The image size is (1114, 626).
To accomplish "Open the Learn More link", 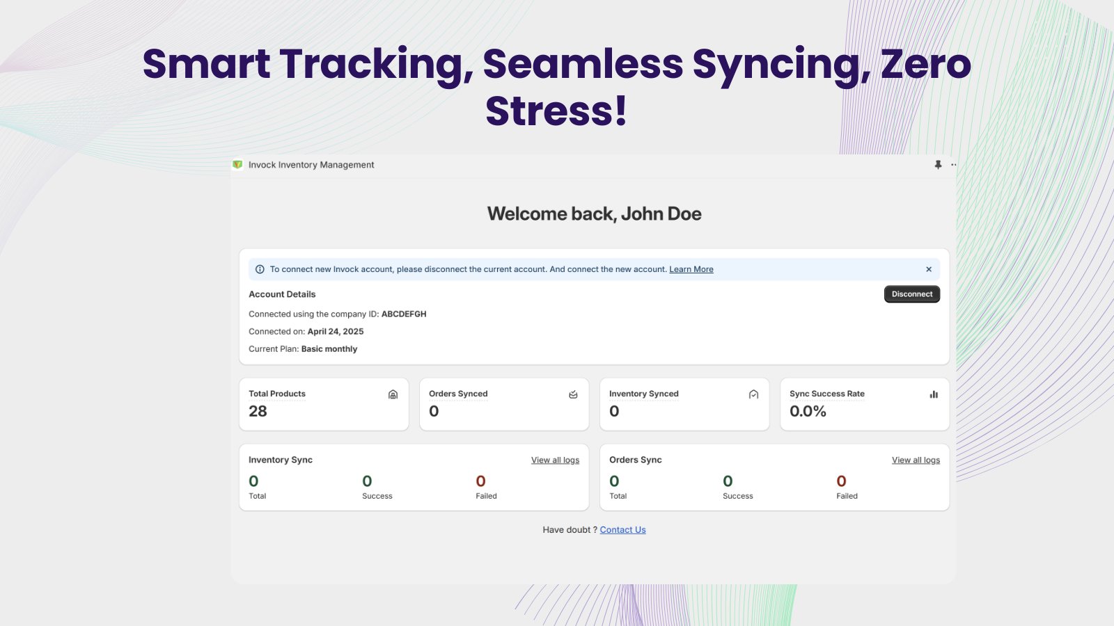I will coord(691,269).
